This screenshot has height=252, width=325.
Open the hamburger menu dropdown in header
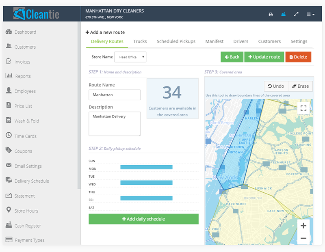[310, 14]
